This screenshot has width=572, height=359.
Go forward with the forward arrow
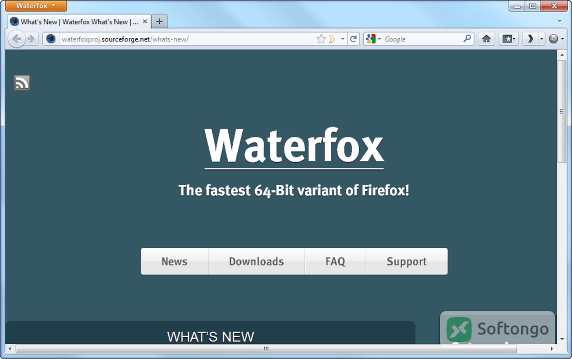point(31,39)
